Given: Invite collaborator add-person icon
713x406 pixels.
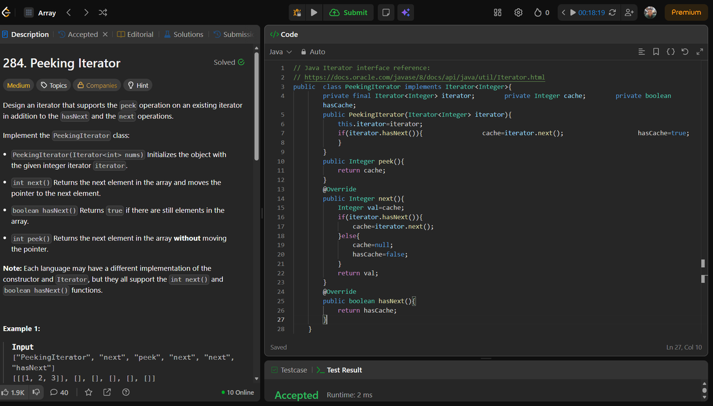Looking at the screenshot, I should [629, 12].
